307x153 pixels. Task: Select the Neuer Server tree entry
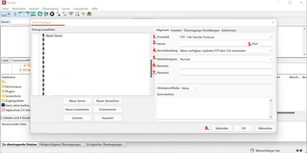(54, 36)
